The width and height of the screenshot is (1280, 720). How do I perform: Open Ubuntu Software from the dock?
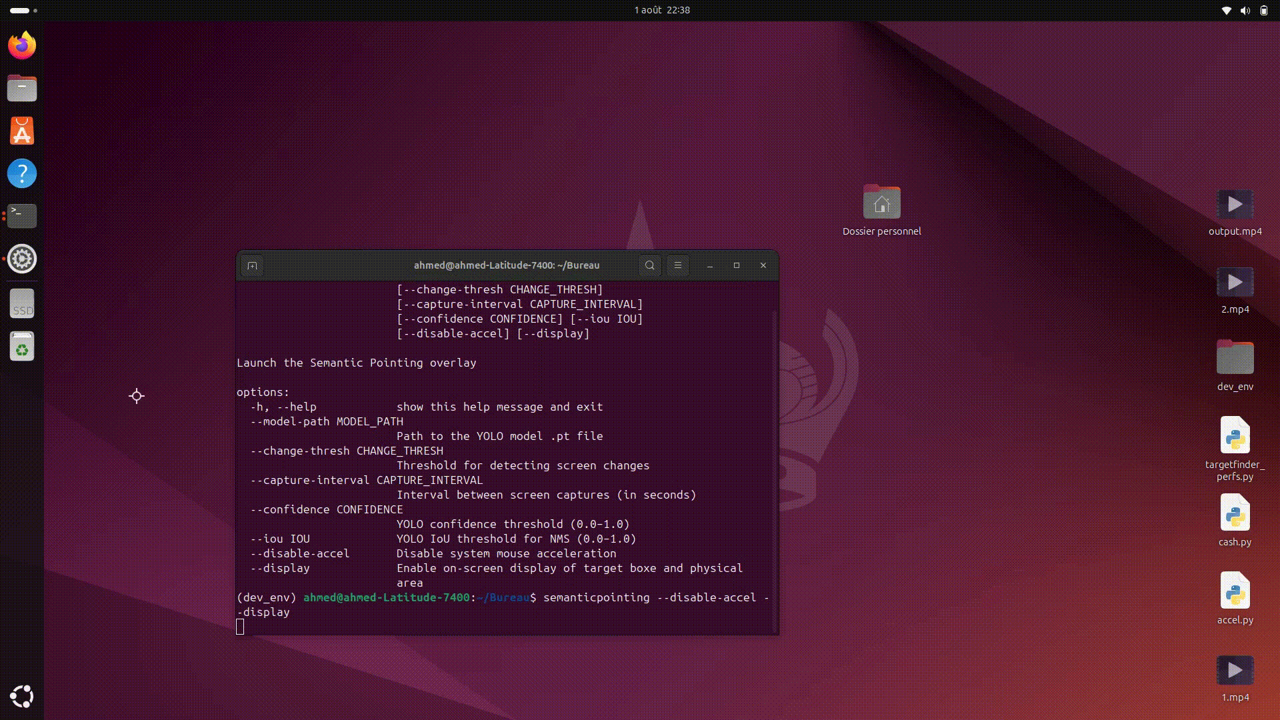22,131
